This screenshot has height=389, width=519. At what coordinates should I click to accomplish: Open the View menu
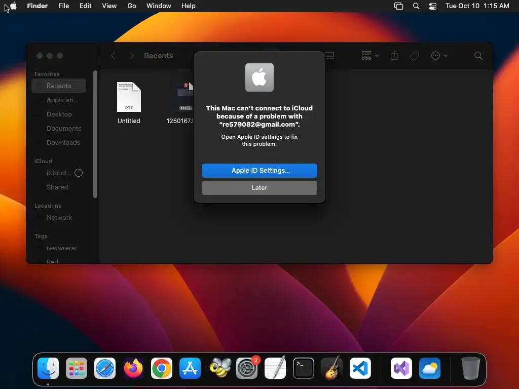(109, 6)
